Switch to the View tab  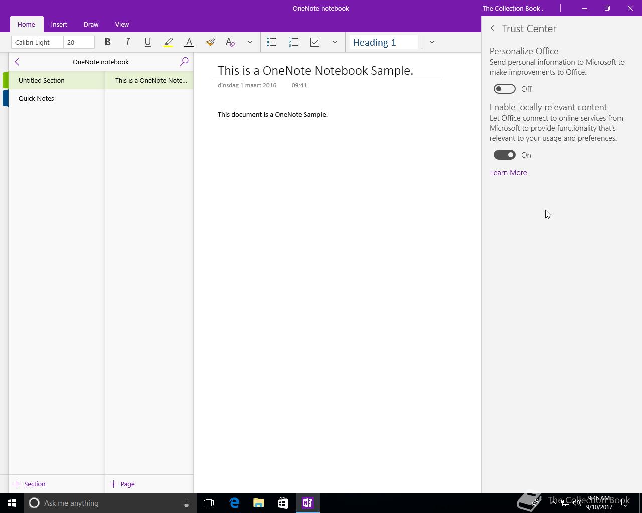coord(122,24)
